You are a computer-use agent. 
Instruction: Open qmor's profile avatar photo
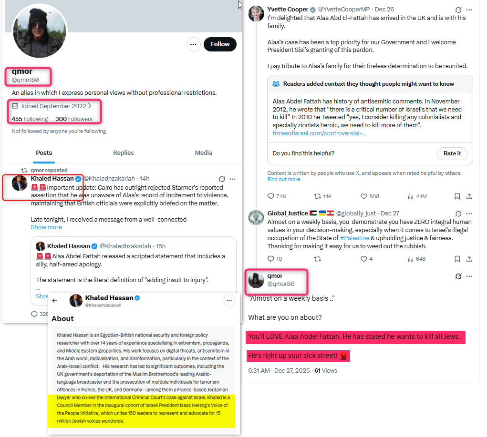click(40, 30)
